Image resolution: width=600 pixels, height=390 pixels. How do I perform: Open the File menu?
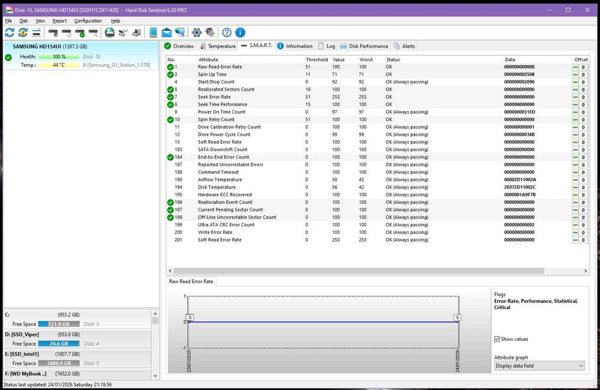8,20
